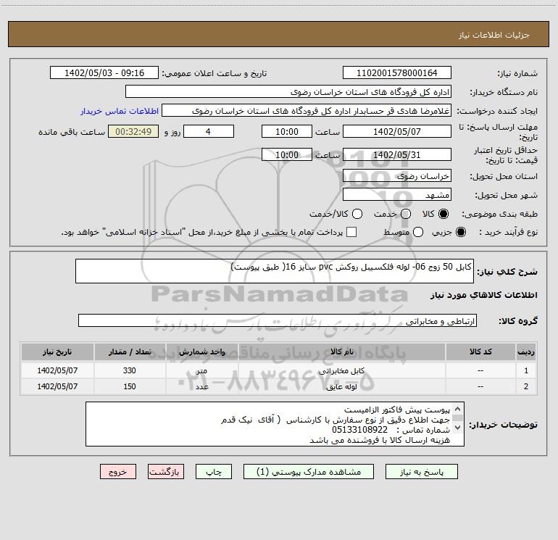Select the کالا/خدمت radio button
The width and height of the screenshot is (558, 540).
357,214
